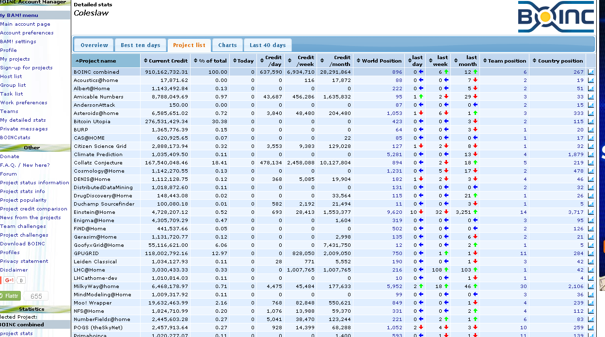Open My detailed stats link
Viewport: 605px width, 337px height.
pyautogui.click(x=23, y=120)
